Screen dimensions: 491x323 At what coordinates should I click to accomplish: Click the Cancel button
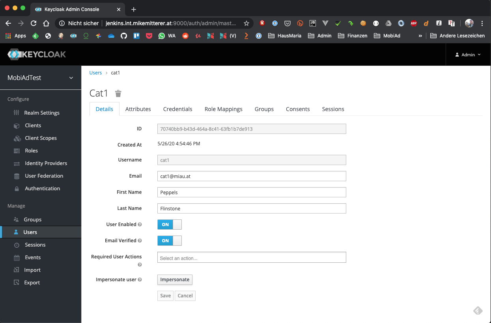[185, 296]
